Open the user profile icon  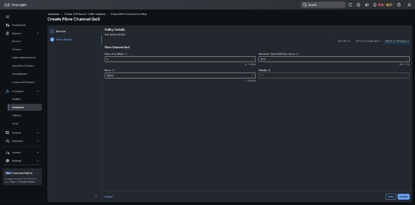click(x=409, y=5)
